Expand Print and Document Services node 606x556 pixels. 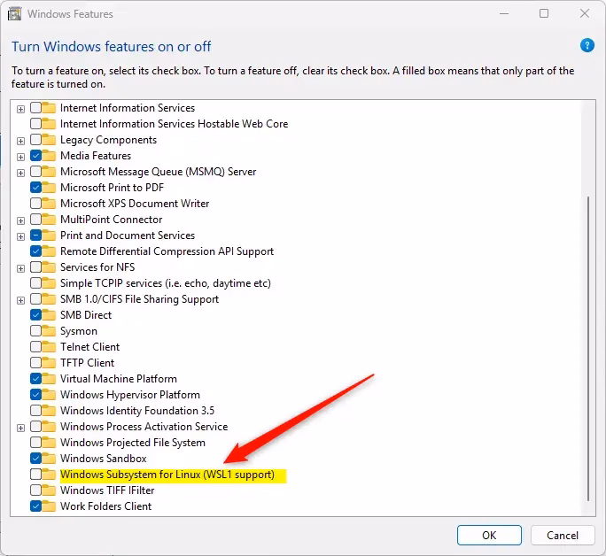21,236
